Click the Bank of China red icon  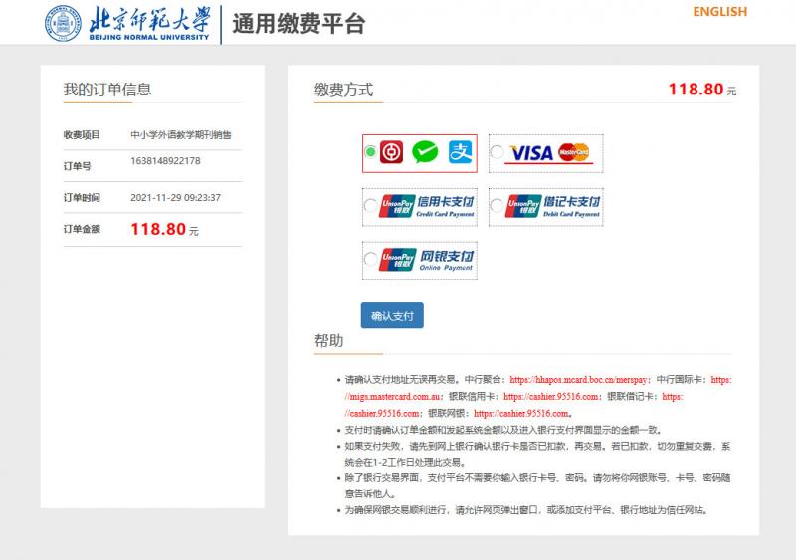tap(391, 152)
